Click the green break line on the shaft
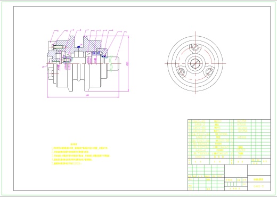Image resolution: width=277 pixels, height=197 pixels. tap(111, 63)
